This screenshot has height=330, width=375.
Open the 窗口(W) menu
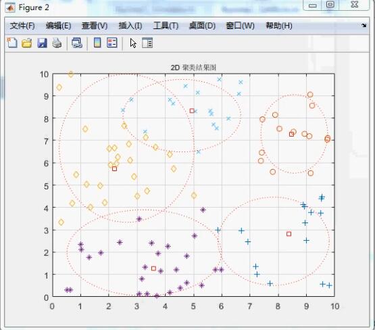pos(240,26)
